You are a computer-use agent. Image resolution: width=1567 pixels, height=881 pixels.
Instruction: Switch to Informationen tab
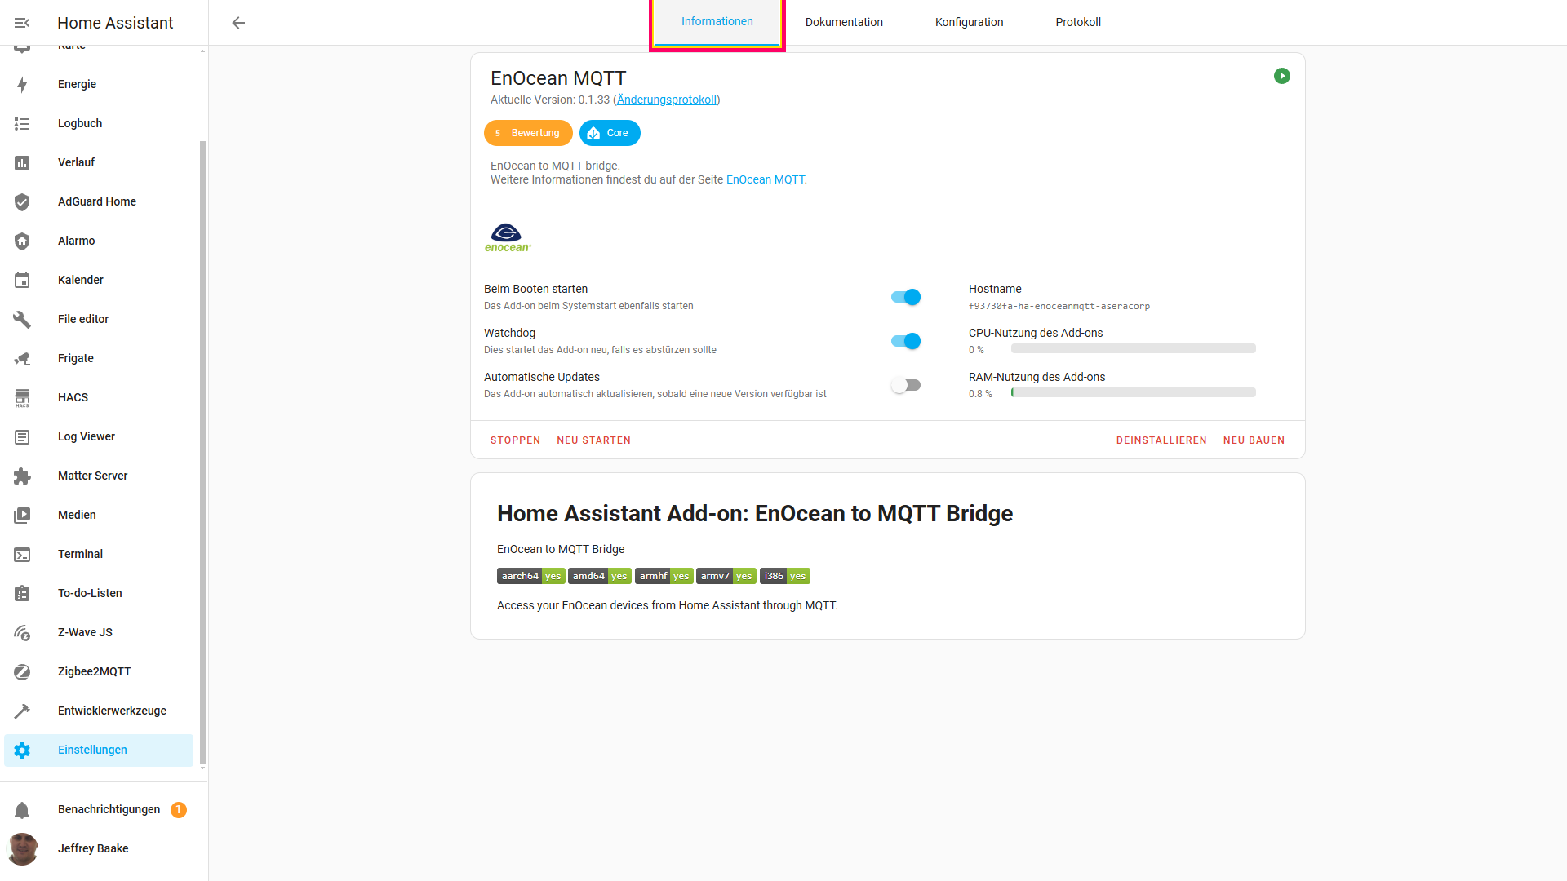pos(717,22)
